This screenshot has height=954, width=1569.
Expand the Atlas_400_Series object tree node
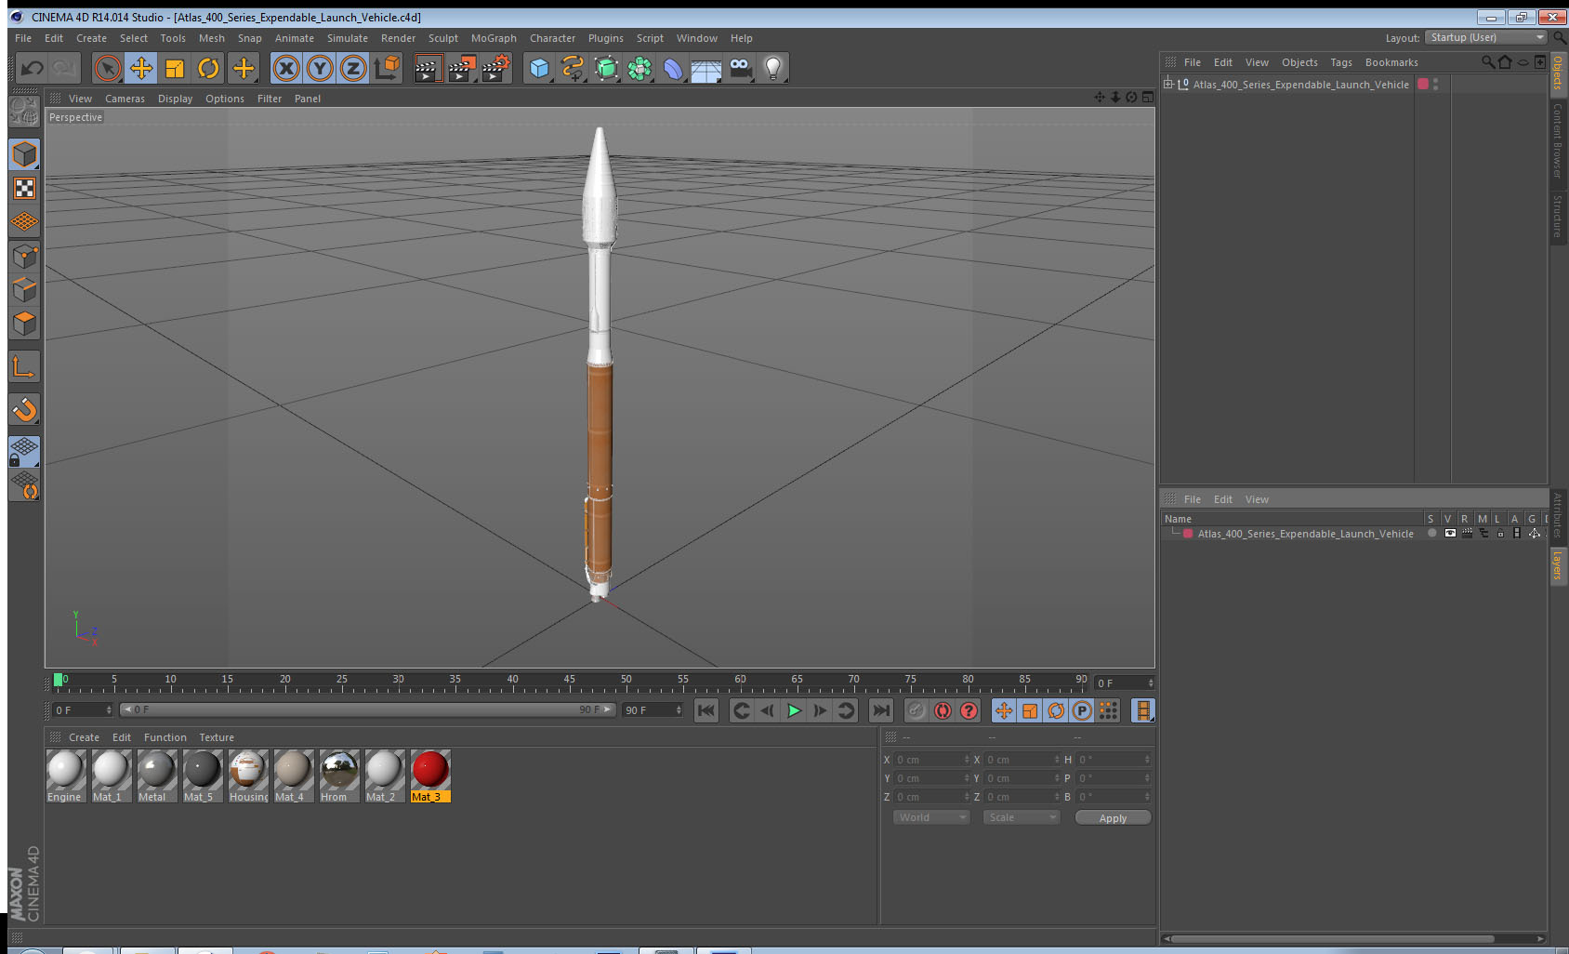(1168, 84)
